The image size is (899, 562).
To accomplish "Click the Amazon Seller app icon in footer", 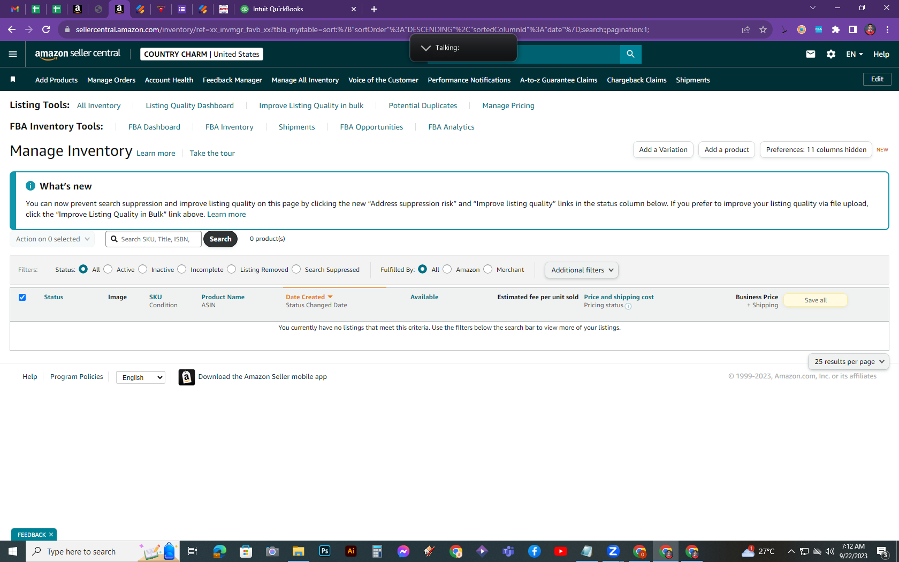I will click(x=186, y=377).
